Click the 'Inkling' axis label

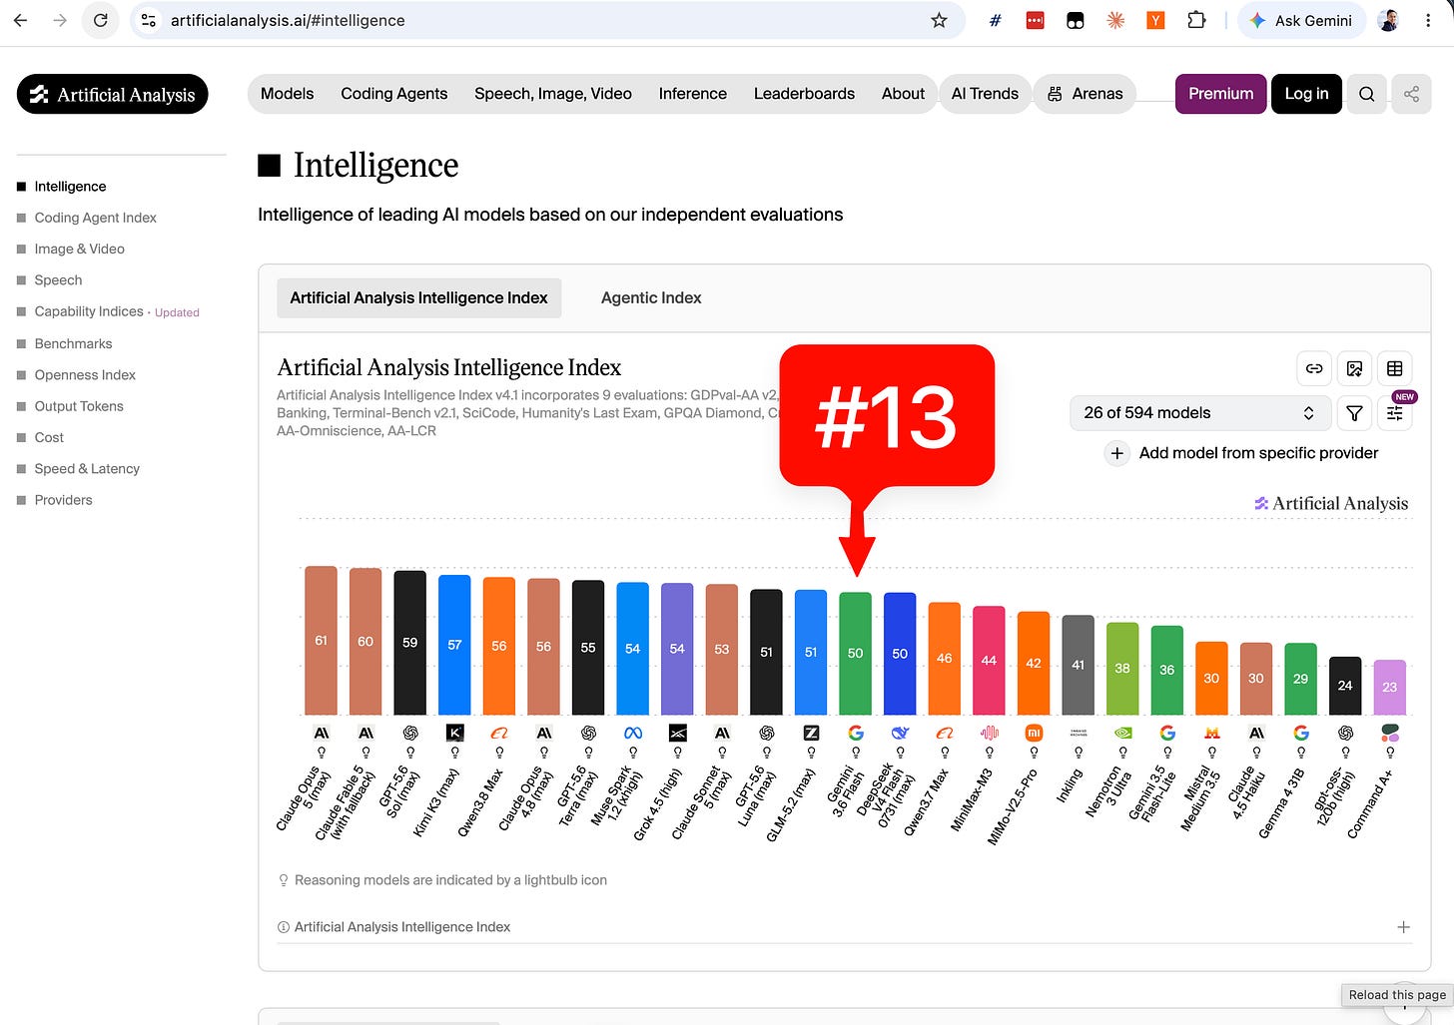pos(1069,786)
